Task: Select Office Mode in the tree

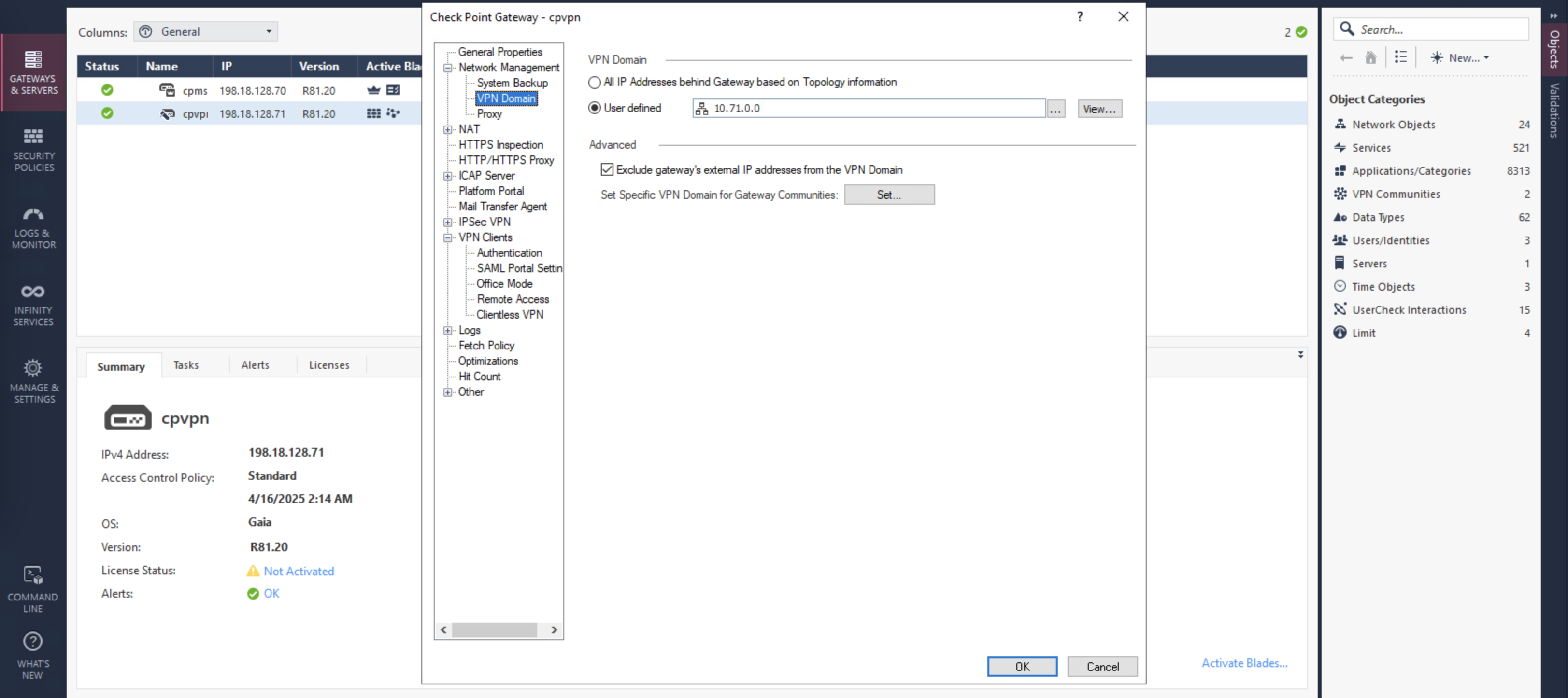Action: click(x=504, y=284)
